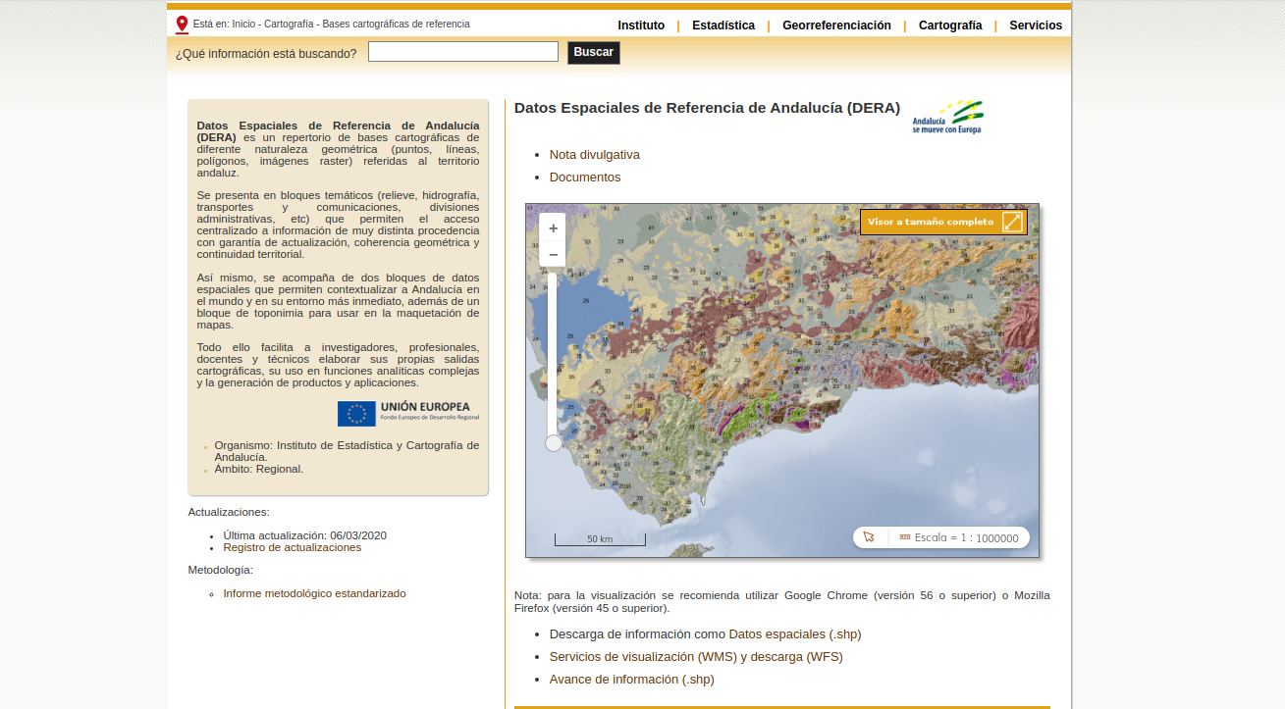Click the map zoom in plus button
The image size is (1285, 709).
553,228
